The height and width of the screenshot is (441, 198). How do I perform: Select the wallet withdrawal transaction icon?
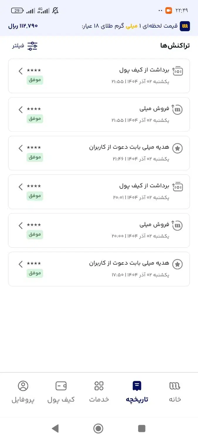point(177,71)
